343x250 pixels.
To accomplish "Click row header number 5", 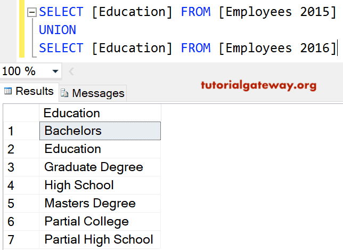I will pos(21,204).
